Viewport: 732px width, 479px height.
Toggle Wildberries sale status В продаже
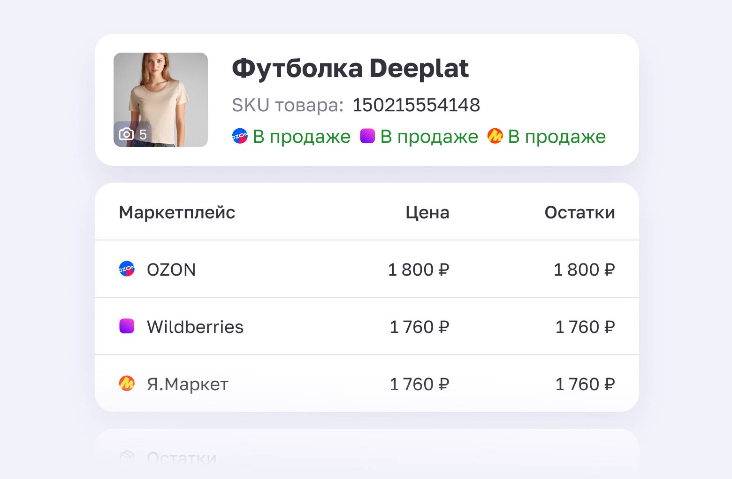429,136
